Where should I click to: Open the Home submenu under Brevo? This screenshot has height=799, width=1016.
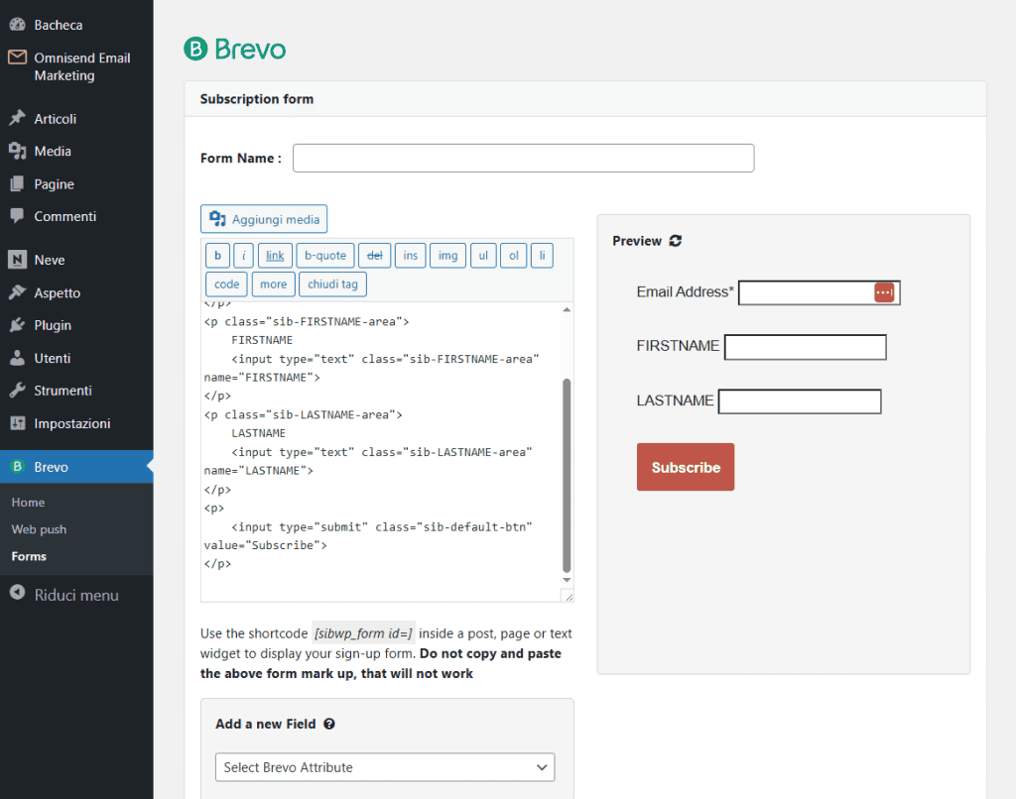pos(28,503)
